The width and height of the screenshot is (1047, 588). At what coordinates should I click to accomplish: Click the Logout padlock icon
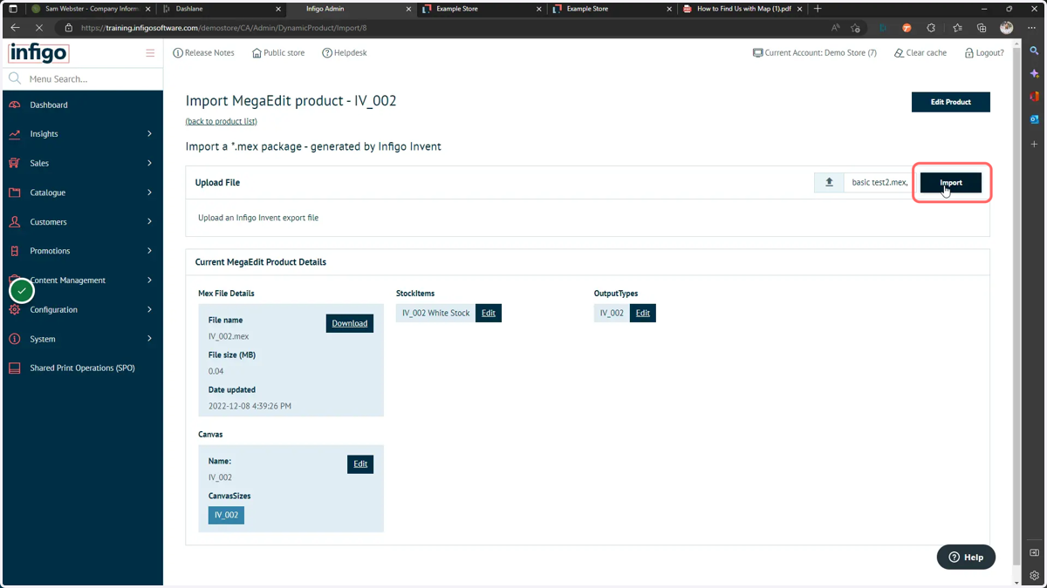pyautogui.click(x=968, y=53)
